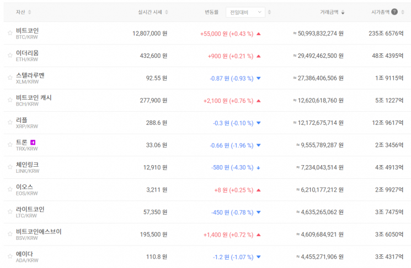
Task: Select the -580 원 (-4.30 %) change value
Action: (x=232, y=168)
